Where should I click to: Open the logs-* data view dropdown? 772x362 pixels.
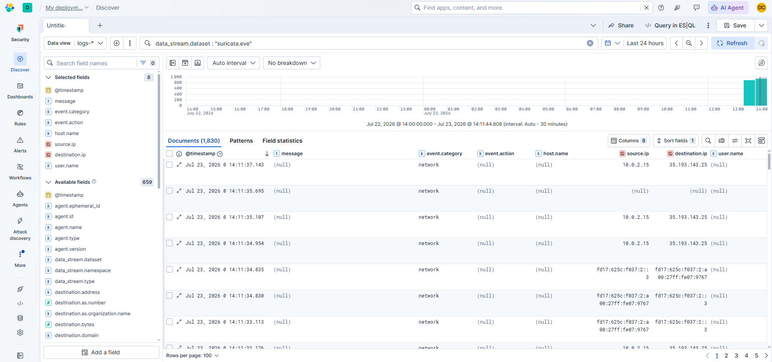point(90,43)
